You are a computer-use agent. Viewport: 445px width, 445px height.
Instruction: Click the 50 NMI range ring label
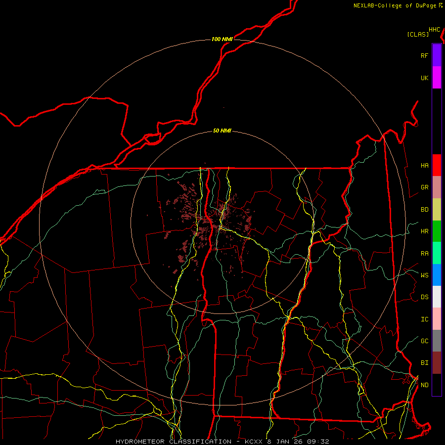(222, 131)
